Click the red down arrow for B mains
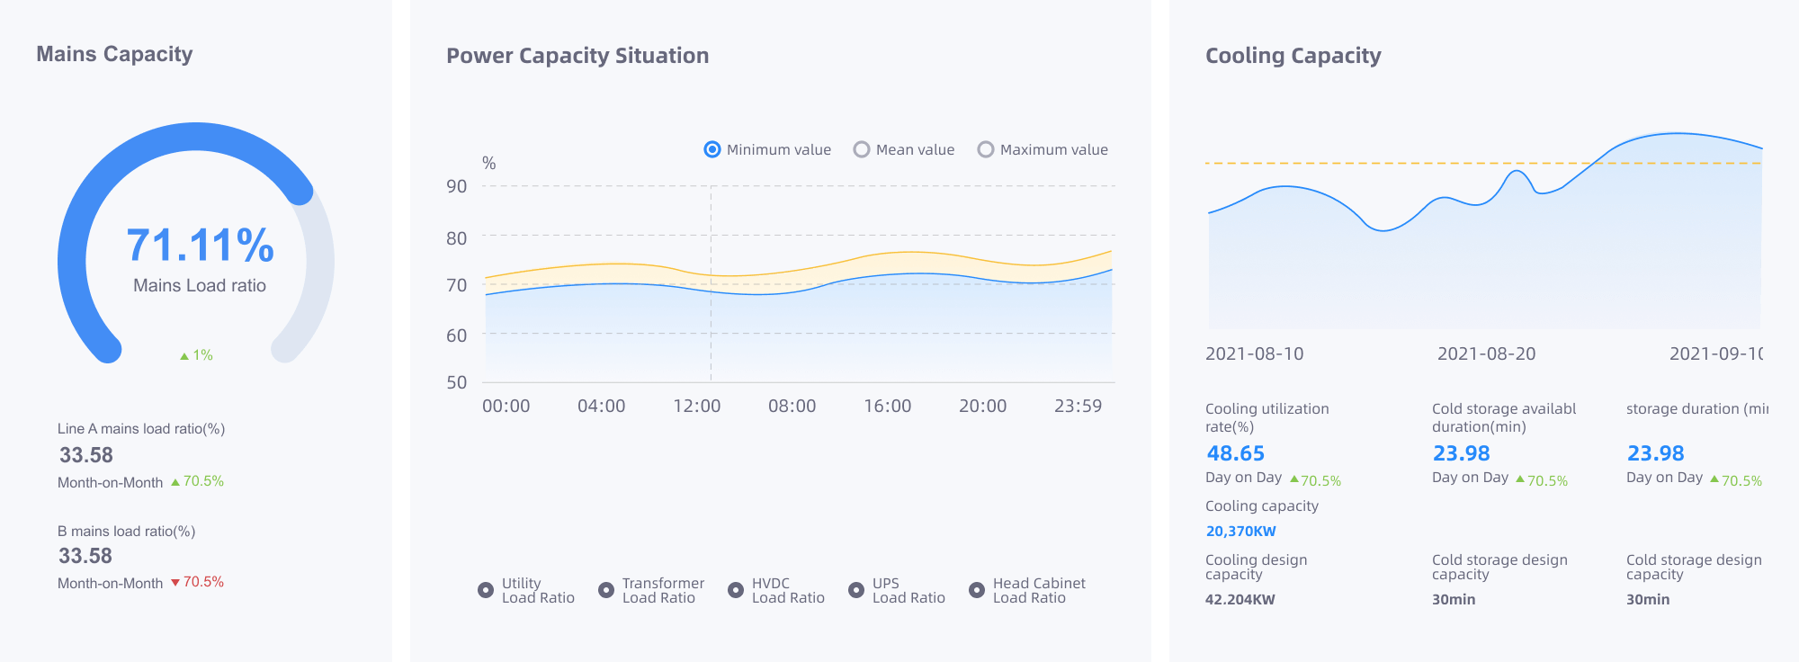1799x662 pixels. tap(175, 583)
